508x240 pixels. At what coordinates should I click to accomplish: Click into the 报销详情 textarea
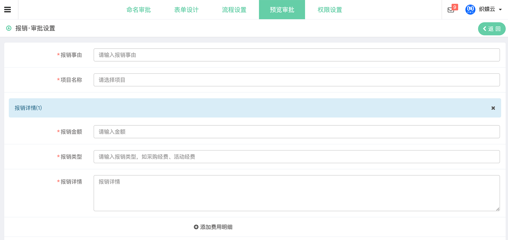[297, 193]
